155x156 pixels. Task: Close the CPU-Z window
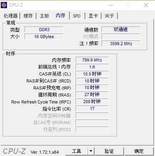[x=146, y=5]
